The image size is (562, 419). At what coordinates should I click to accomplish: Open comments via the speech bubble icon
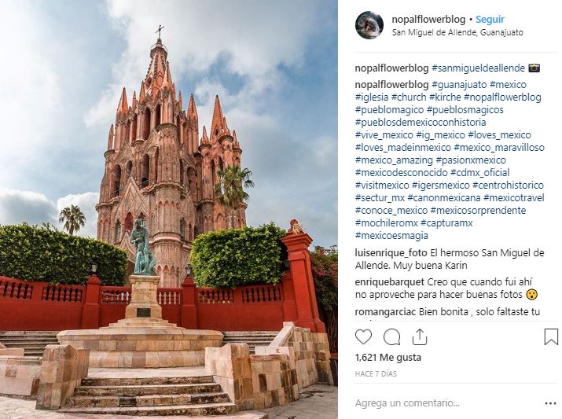[x=391, y=337]
